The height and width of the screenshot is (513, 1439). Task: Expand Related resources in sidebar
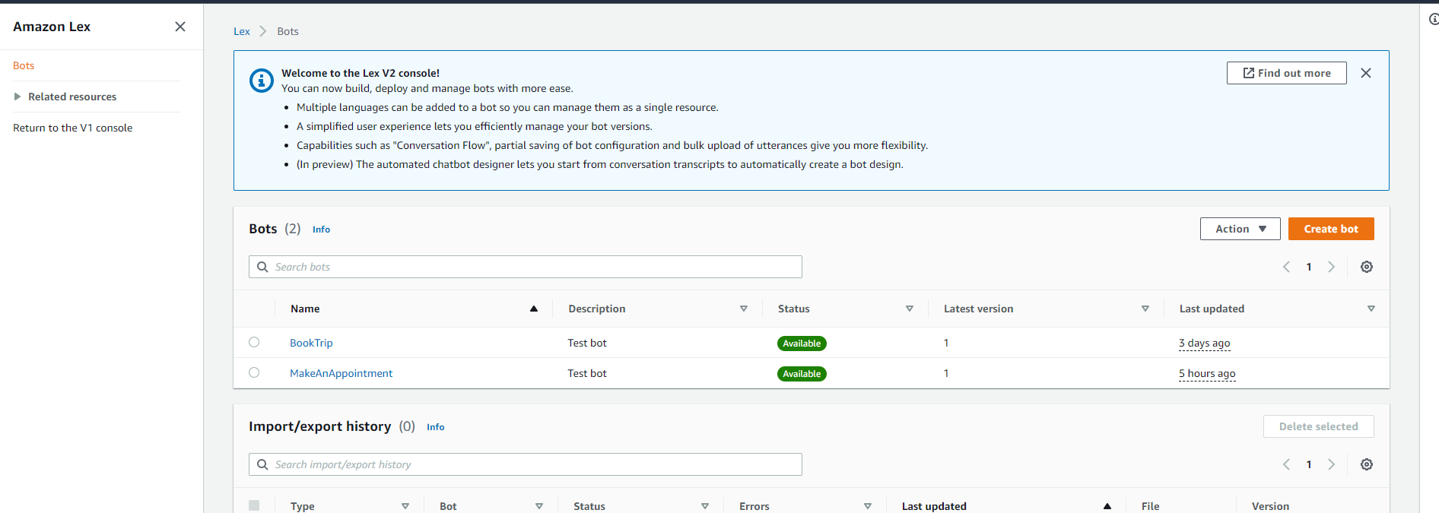tap(17, 97)
